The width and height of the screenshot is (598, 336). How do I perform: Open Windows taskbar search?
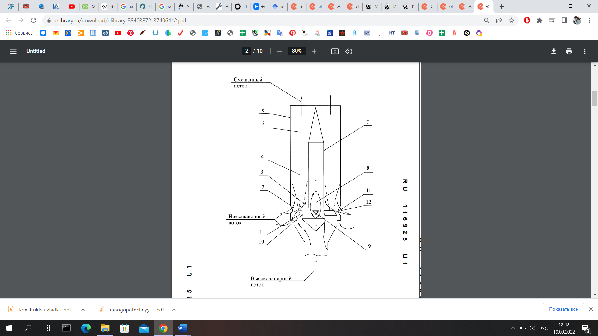pos(28,328)
